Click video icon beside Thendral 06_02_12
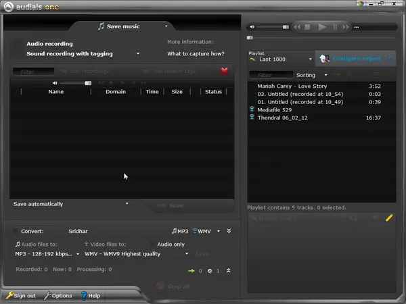Viewport: 406px width, 304px height. click(252, 117)
